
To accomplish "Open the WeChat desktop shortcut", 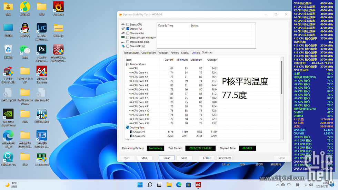I will click(25, 51).
